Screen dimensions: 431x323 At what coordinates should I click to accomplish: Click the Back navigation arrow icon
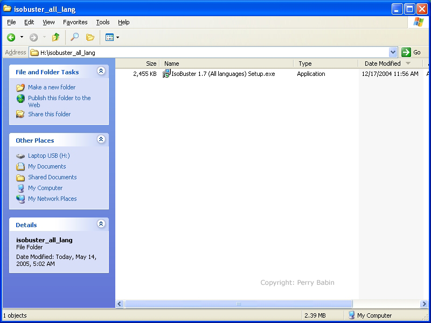(x=11, y=37)
